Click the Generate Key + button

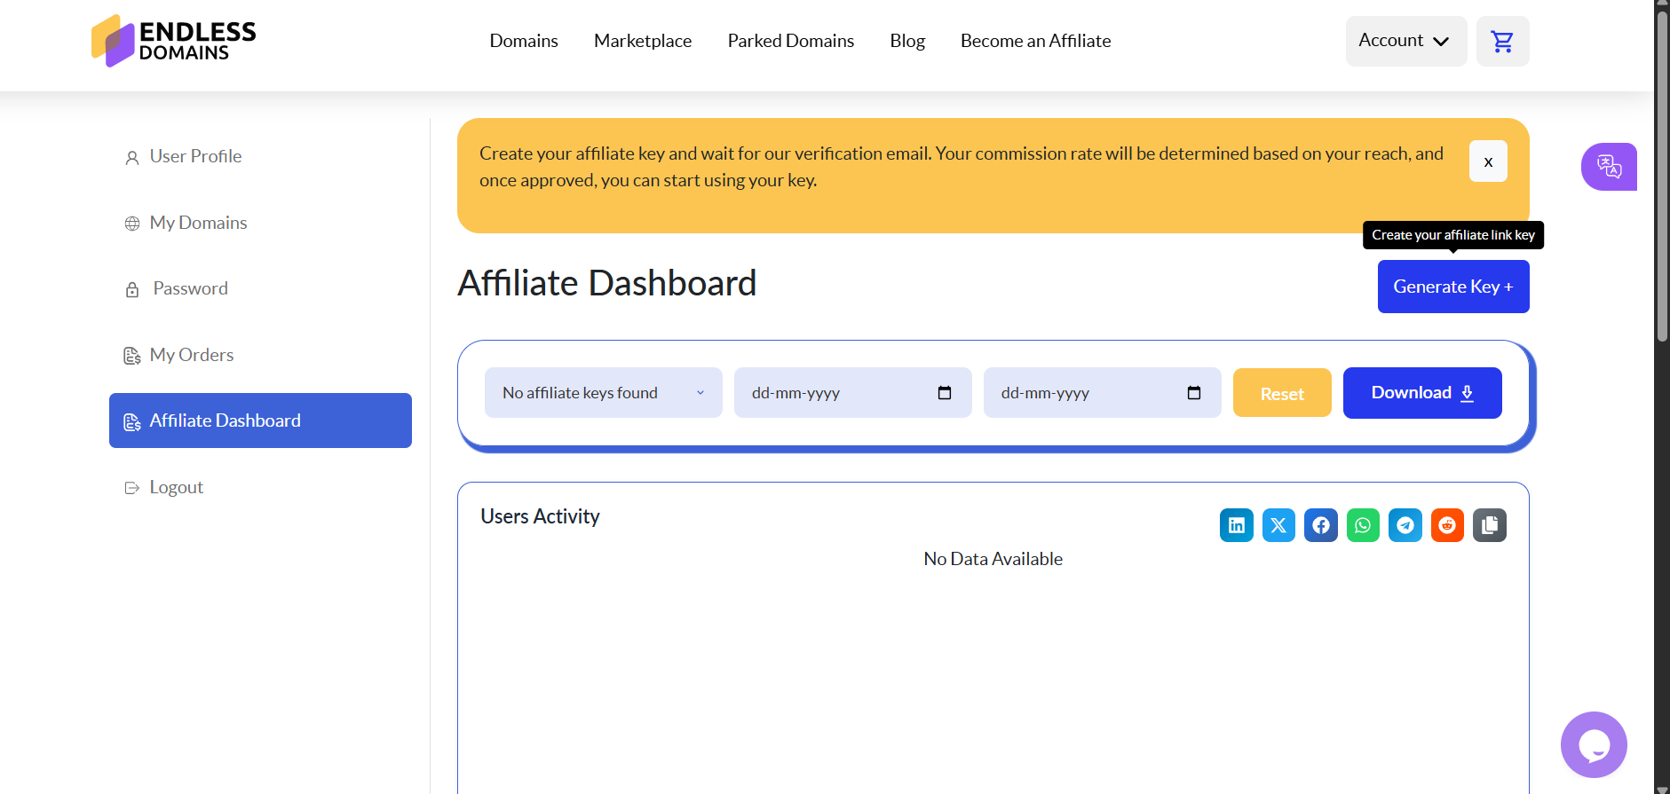coord(1452,287)
